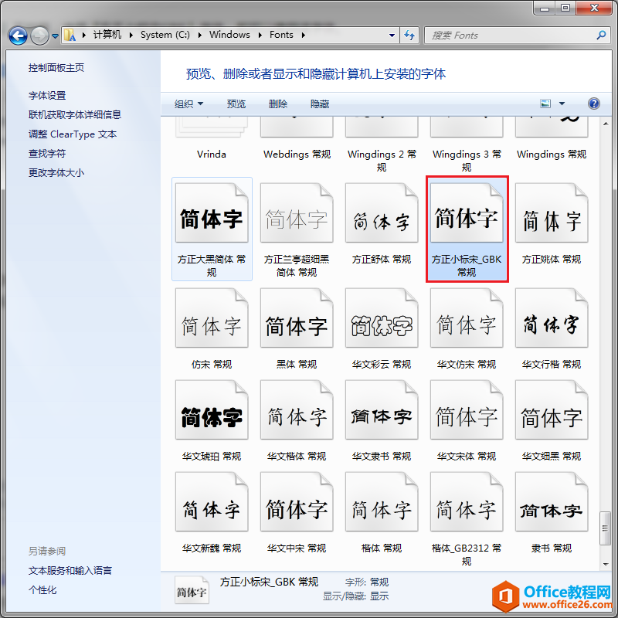Click 隐藏 in the toolbar
This screenshot has height=618, width=618.
coord(320,104)
